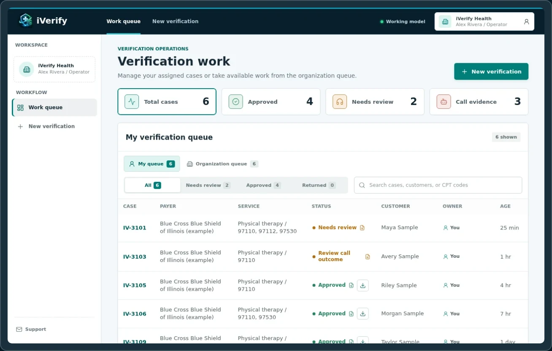Click customer name Riley Sample

399,285
